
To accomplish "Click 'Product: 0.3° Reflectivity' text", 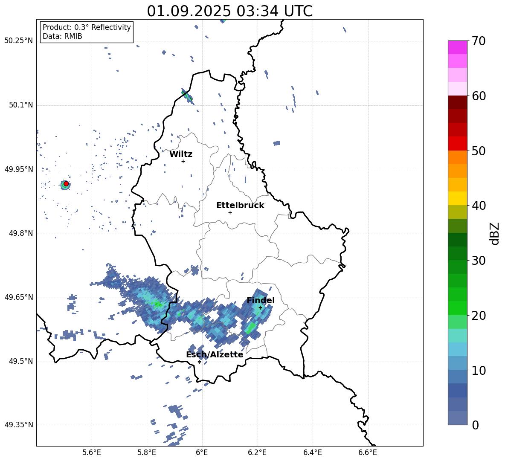I will 87,27.
